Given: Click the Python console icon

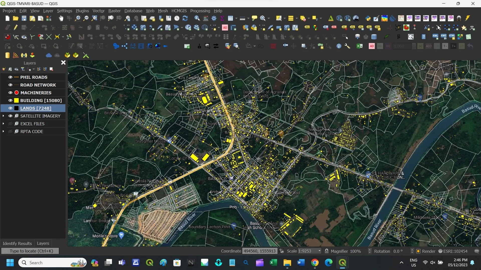Looking at the screenshot, I should pos(368,18).
